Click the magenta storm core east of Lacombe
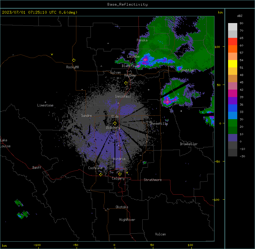 pyautogui.click(x=145, y=59)
